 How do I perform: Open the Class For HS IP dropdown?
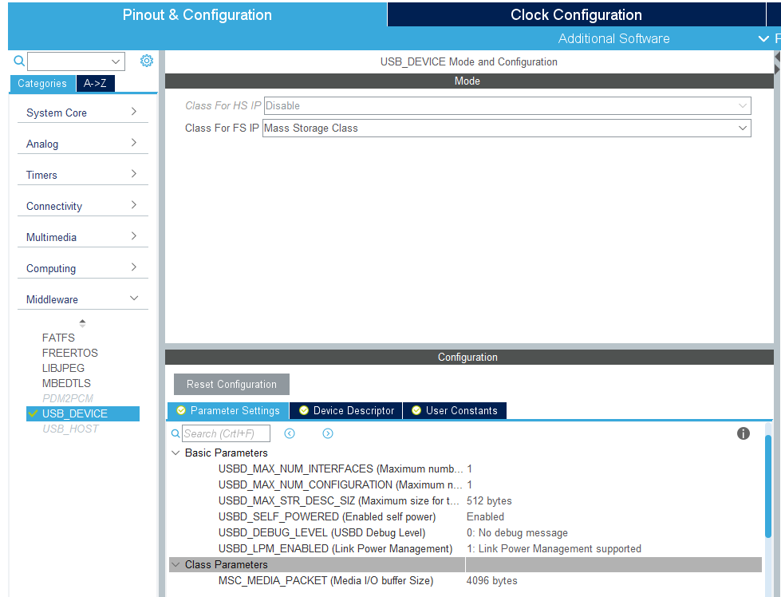pyautogui.click(x=507, y=105)
